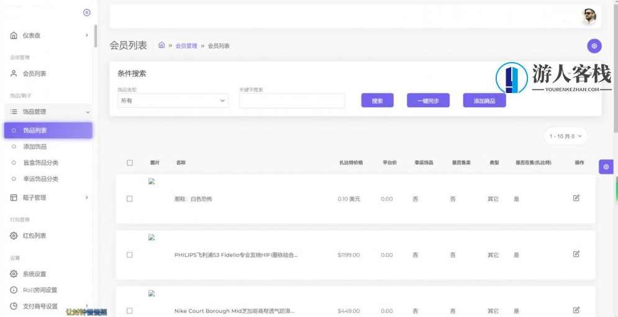The image size is (618, 317).
Task: Click the circular target icon atop sidebar
Action: (x=87, y=12)
